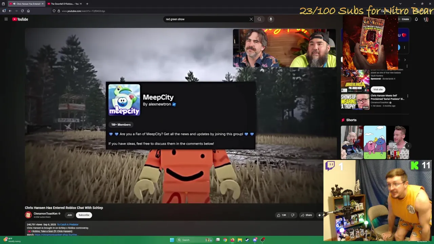Image resolution: width=434 pixels, height=244 pixels.
Task: Open the account avatar menu
Action: tap(426, 19)
